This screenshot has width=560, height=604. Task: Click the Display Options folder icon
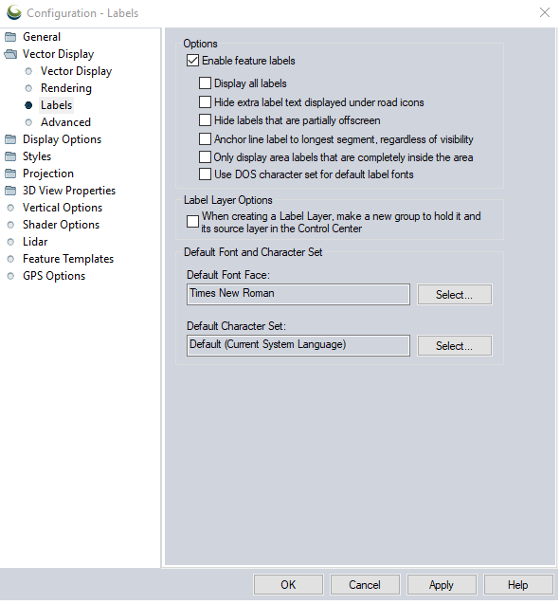click(10, 139)
